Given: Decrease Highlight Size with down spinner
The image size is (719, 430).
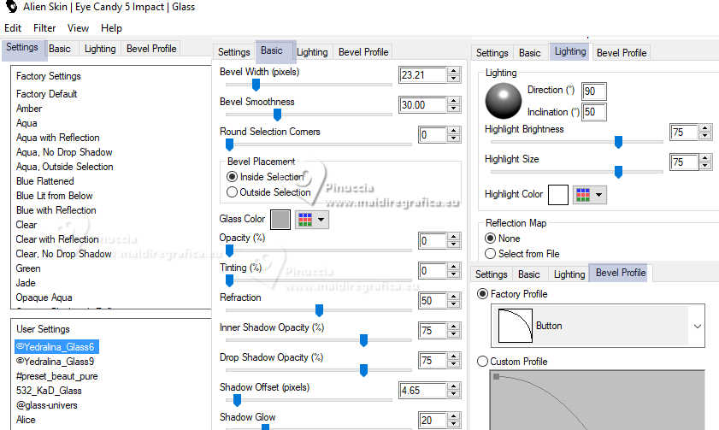Looking at the screenshot, I should [x=705, y=166].
